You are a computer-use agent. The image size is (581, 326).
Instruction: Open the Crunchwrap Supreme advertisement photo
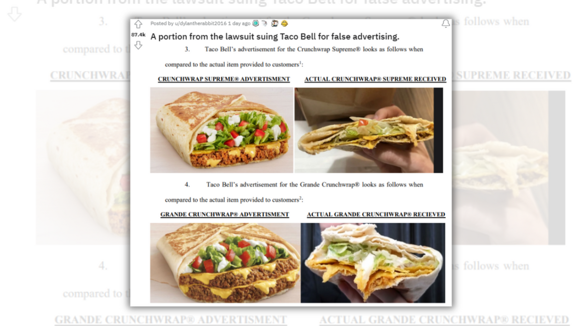click(221, 130)
